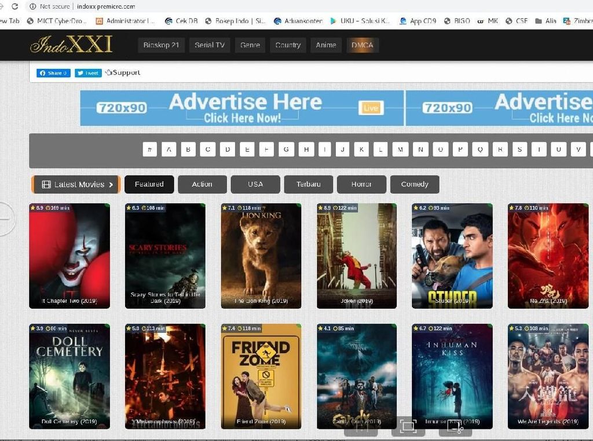Screen dimensions: 593x441
Task: Filter movies starting with letter N
Action: [x=420, y=150]
